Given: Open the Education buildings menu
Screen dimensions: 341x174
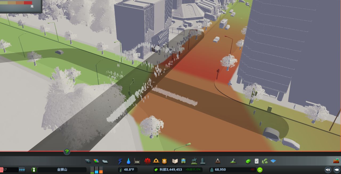Looking at the screenshot, I should pos(175,161).
